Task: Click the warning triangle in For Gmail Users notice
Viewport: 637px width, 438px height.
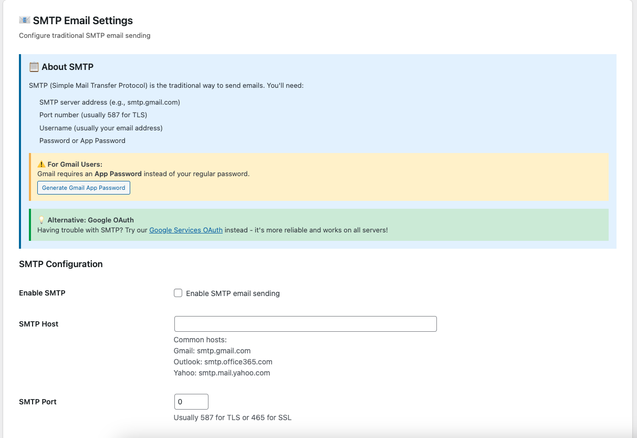Action: (x=41, y=163)
